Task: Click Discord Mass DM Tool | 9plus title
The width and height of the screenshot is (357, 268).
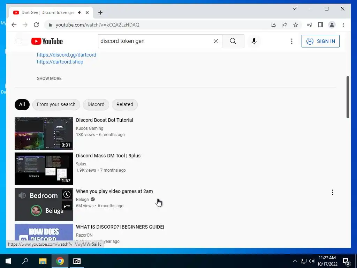Action: pos(108,156)
